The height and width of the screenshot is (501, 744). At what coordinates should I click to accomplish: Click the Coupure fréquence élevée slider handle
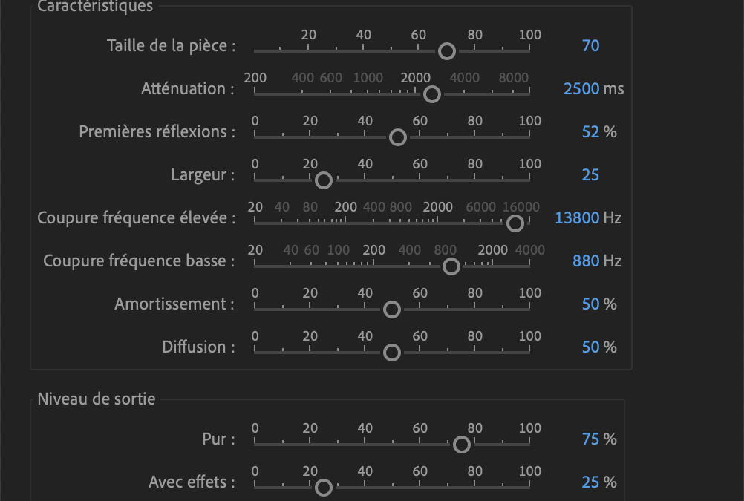pyautogui.click(x=515, y=223)
